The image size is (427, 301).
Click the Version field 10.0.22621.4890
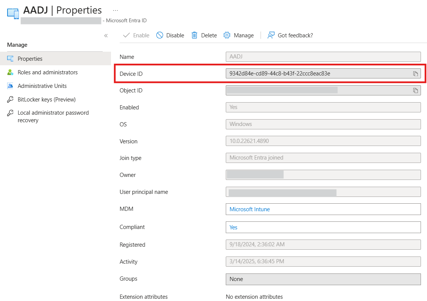coord(323,141)
